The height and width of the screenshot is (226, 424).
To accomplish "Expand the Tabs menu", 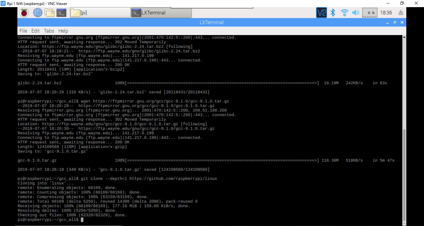I will (x=49, y=31).
